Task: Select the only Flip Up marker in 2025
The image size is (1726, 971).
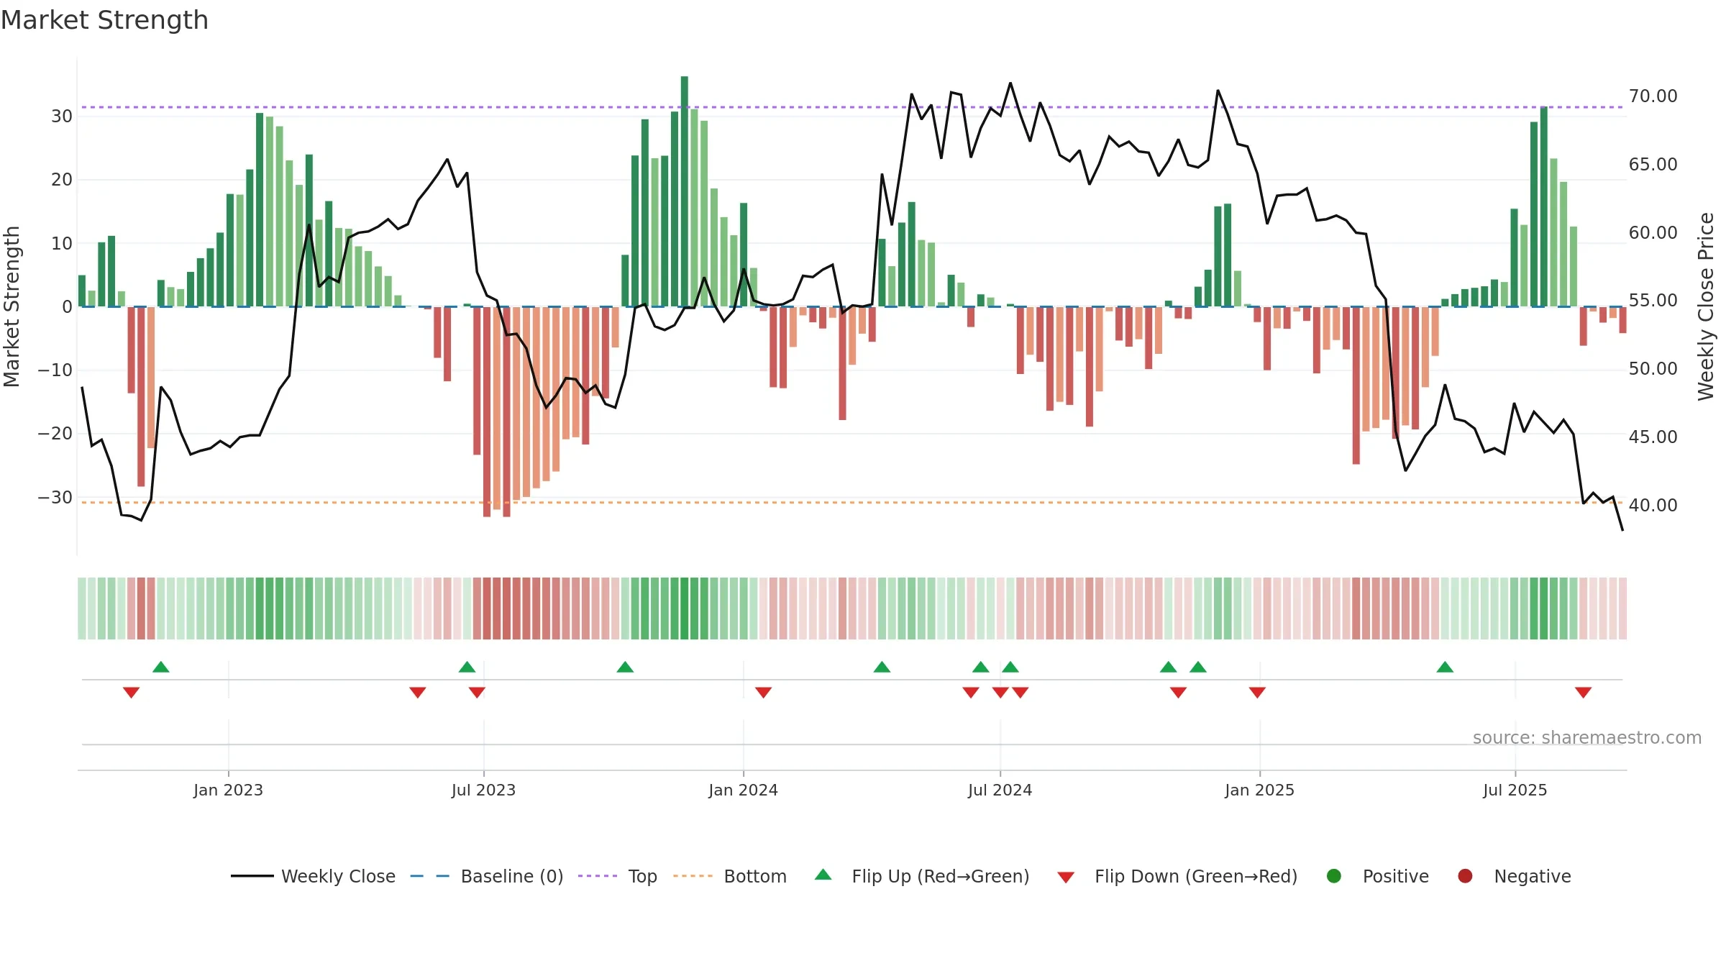Action: click(x=1445, y=667)
